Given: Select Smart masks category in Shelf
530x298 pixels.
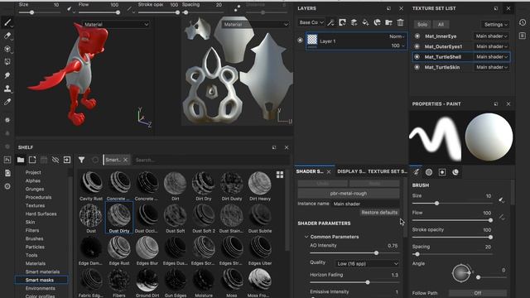Looking at the screenshot, I should (x=41, y=280).
